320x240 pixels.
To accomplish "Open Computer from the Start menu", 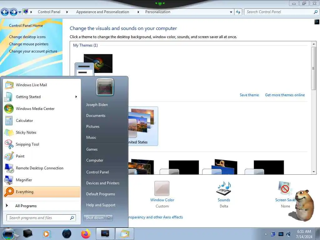I will point(95,160).
